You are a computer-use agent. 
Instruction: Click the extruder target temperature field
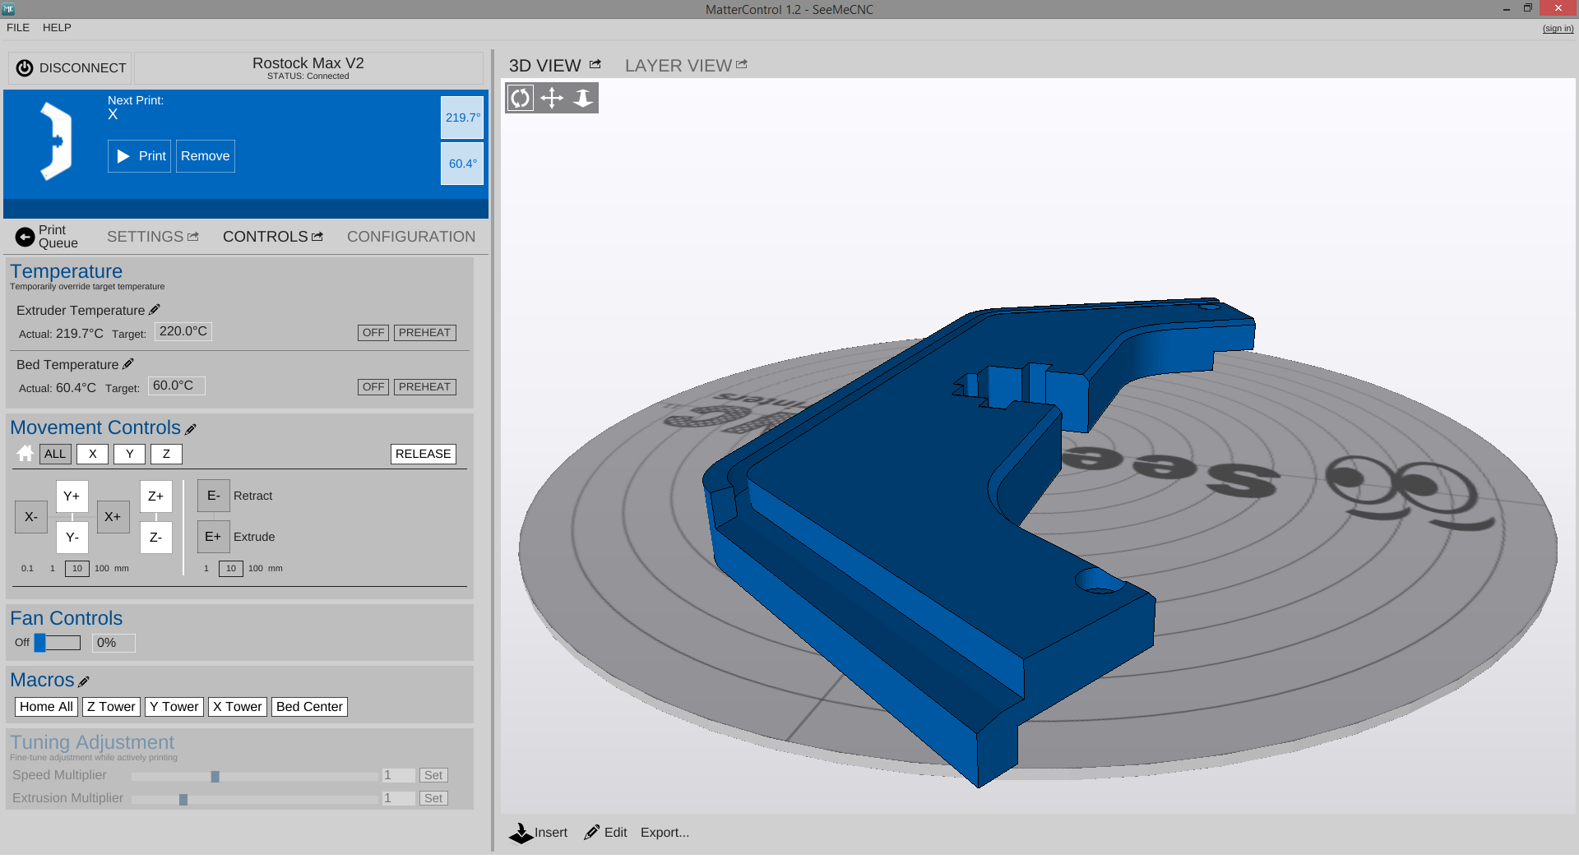pos(183,331)
